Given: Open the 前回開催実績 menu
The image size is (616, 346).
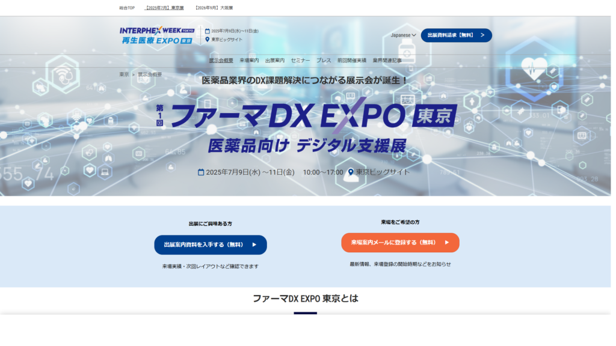Looking at the screenshot, I should tap(351, 61).
